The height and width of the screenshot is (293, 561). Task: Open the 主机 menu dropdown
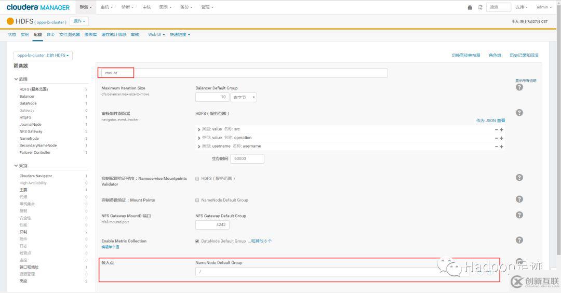106,7
